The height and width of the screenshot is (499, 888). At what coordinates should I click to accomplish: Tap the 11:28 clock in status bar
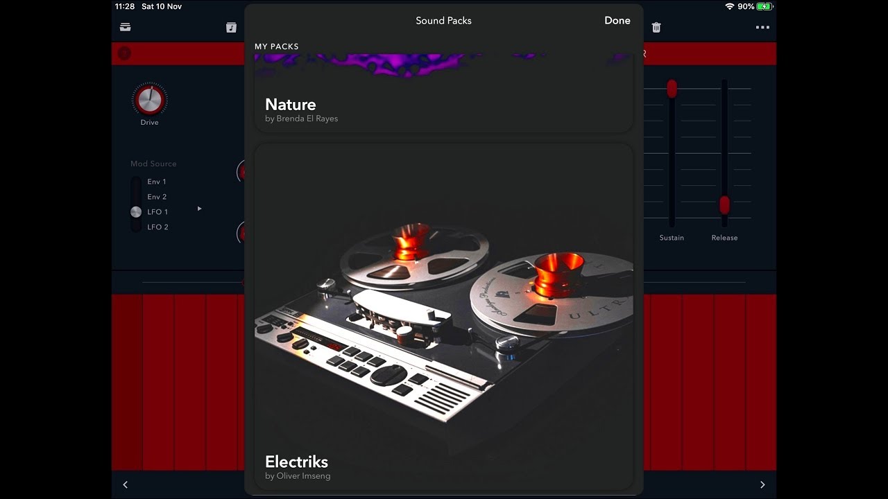pos(125,6)
